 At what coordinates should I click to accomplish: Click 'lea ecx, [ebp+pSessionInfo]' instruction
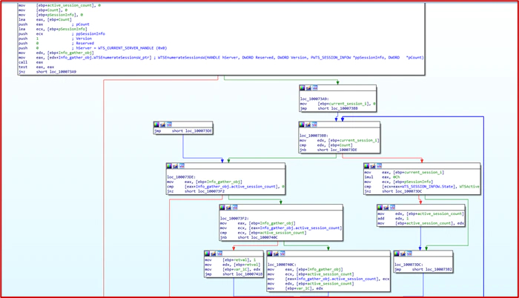tap(53, 29)
